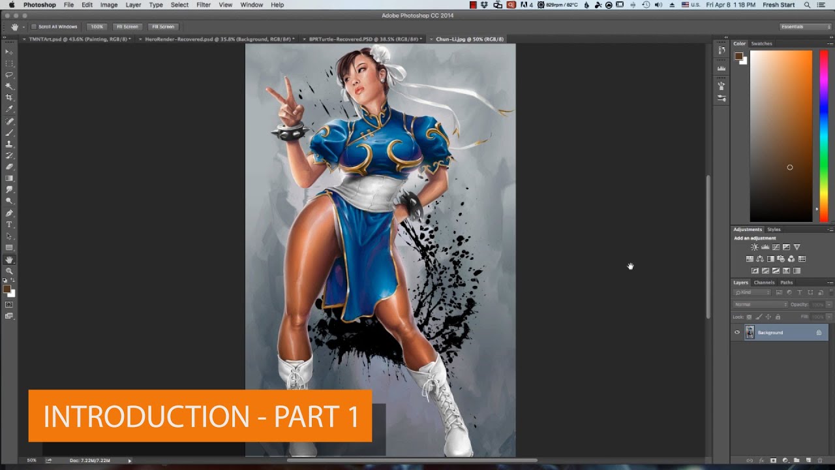835x470 pixels.
Task: Select the Eyedropper tool
Action: pyautogui.click(x=9, y=109)
